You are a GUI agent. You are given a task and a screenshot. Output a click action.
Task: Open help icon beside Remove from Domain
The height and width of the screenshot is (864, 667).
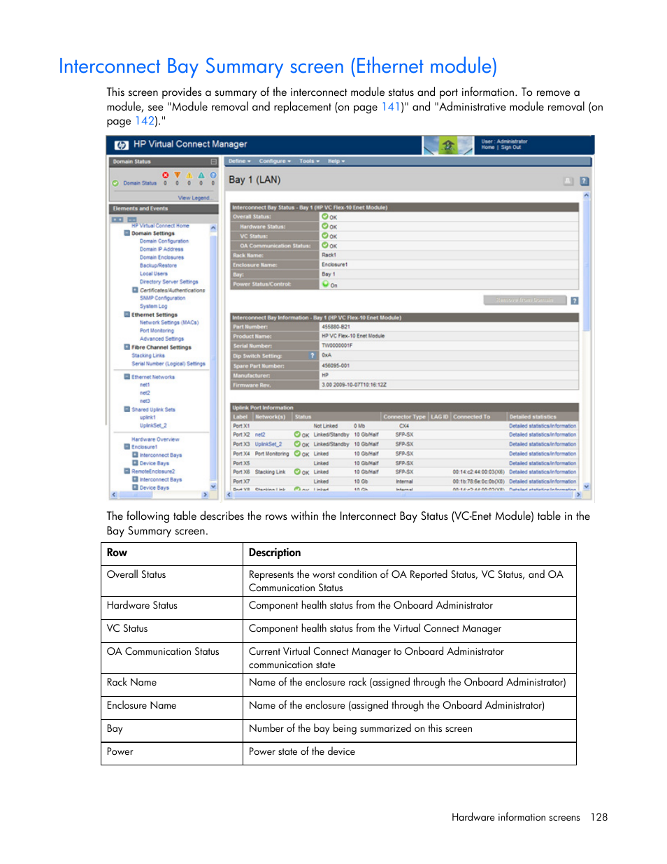[575, 300]
